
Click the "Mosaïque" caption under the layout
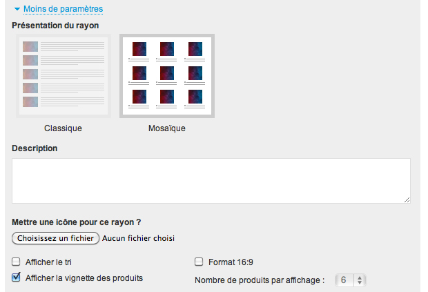pos(166,128)
